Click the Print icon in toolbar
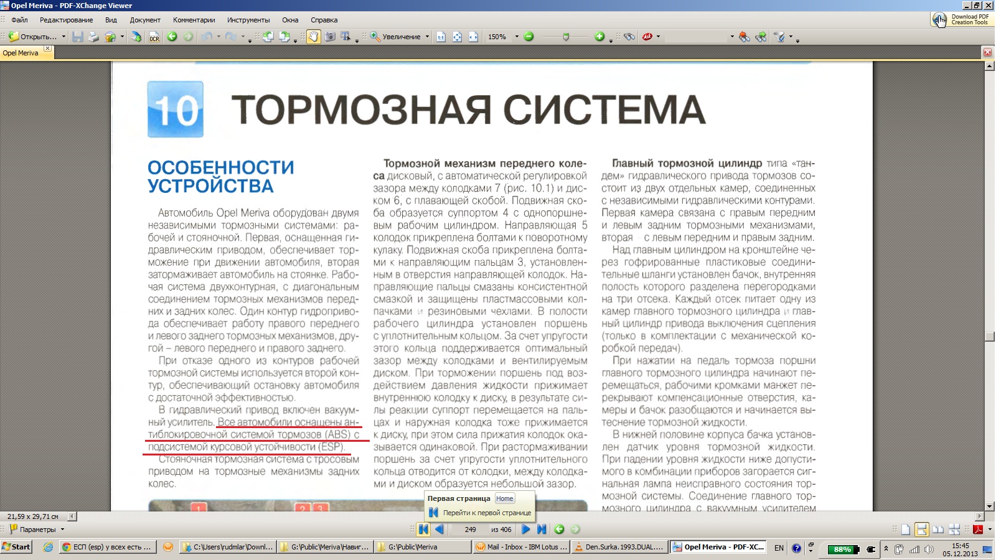Screen dimensions: 996x560 tap(93, 37)
